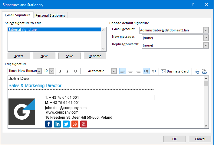Enable align left for text

[x=123, y=71]
